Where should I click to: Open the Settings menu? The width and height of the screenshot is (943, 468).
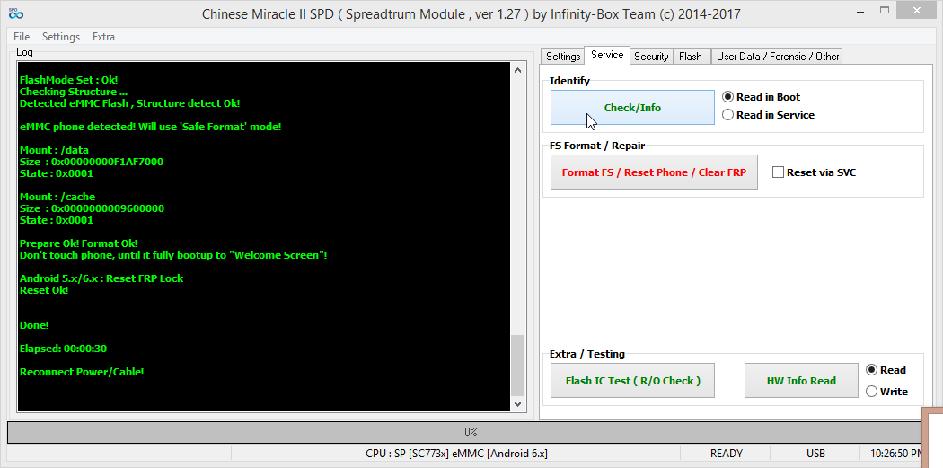(61, 37)
